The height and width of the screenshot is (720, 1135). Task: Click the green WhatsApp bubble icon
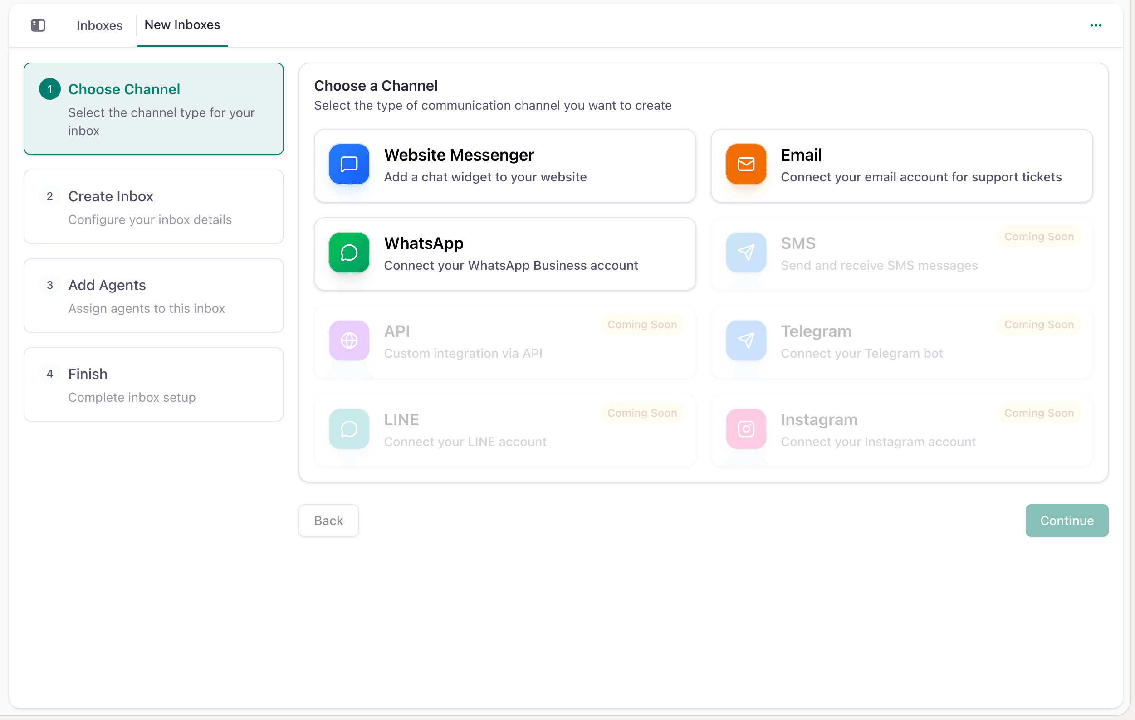tap(349, 253)
